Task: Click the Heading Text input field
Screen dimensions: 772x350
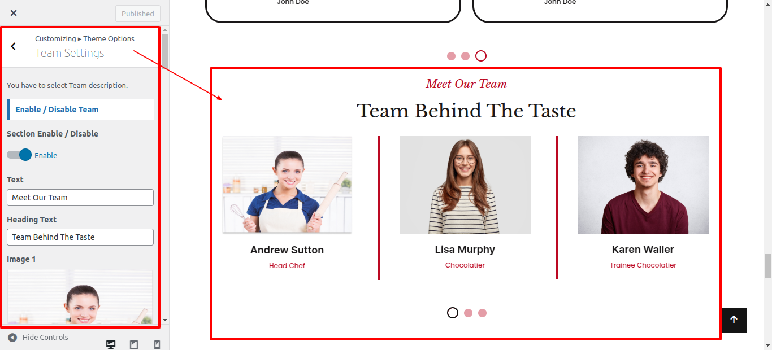Action: click(80, 237)
